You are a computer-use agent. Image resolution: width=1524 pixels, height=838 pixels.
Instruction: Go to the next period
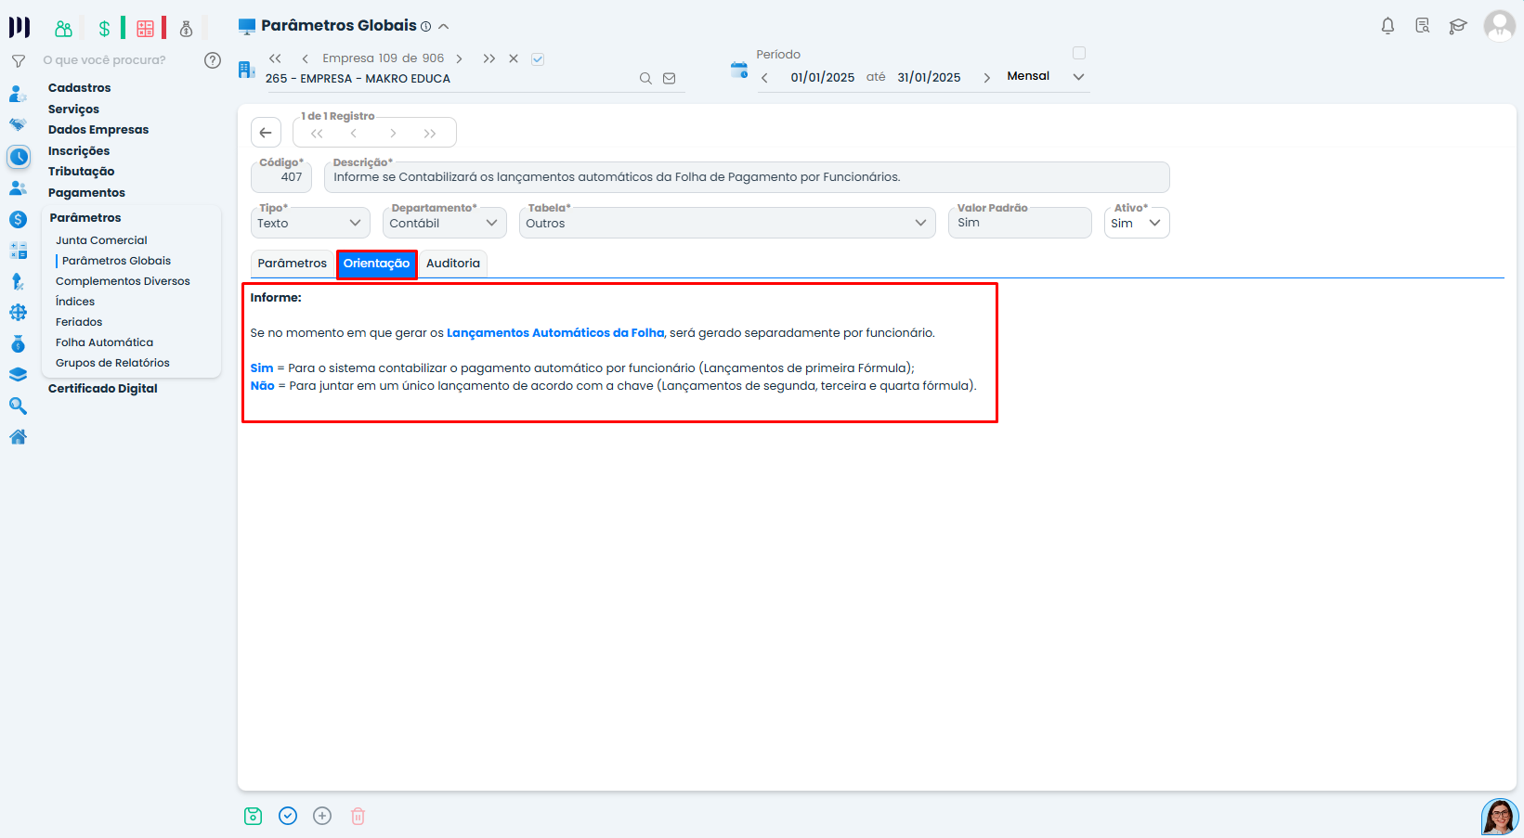point(986,78)
